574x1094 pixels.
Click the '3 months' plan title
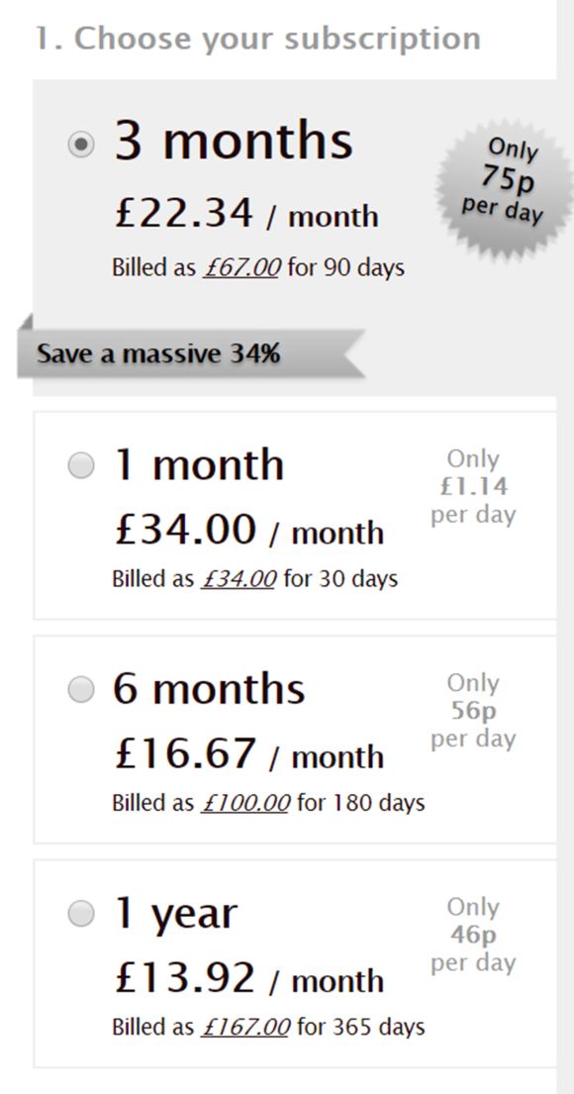[234, 141]
